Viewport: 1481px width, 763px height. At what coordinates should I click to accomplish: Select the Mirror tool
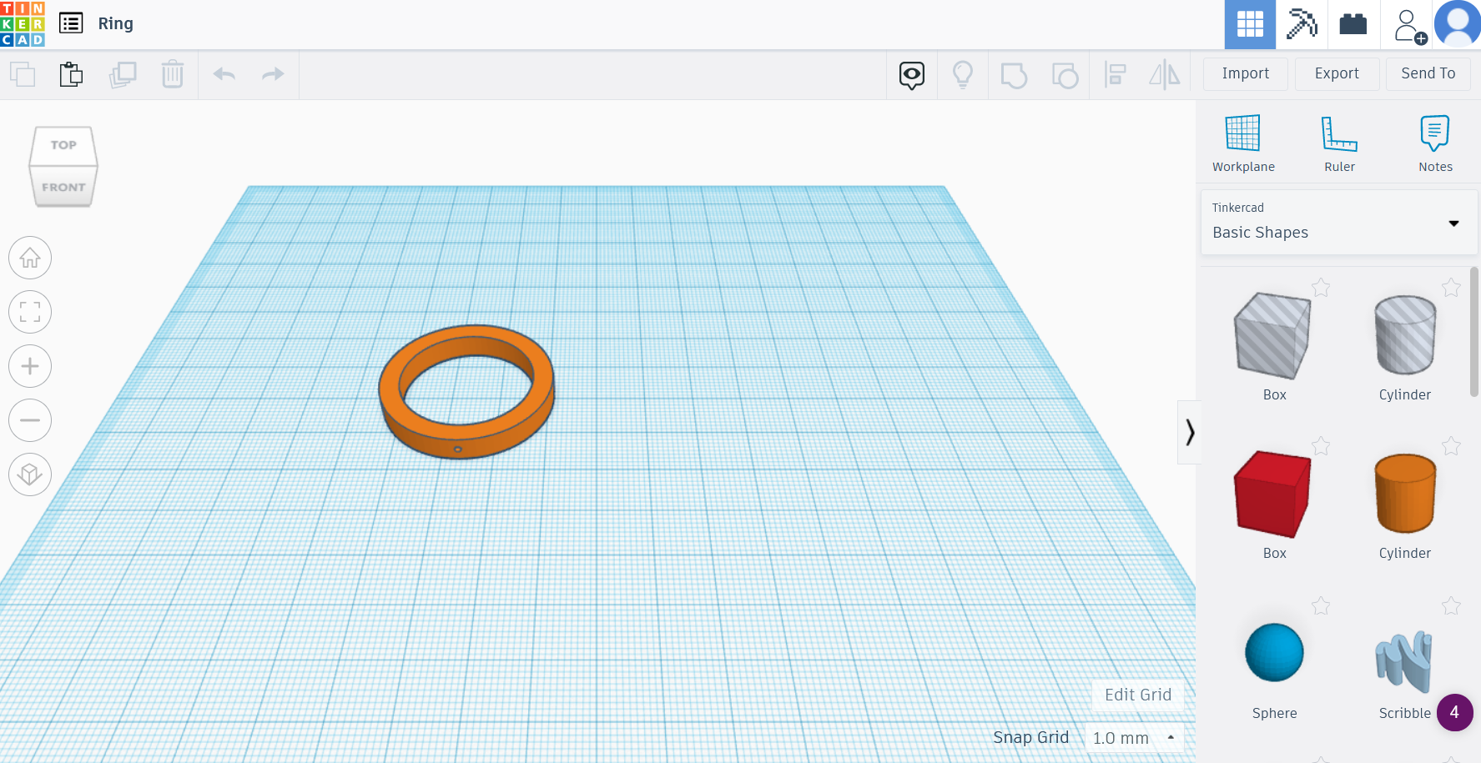[x=1166, y=74]
